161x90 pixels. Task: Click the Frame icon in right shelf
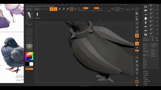click(137, 57)
